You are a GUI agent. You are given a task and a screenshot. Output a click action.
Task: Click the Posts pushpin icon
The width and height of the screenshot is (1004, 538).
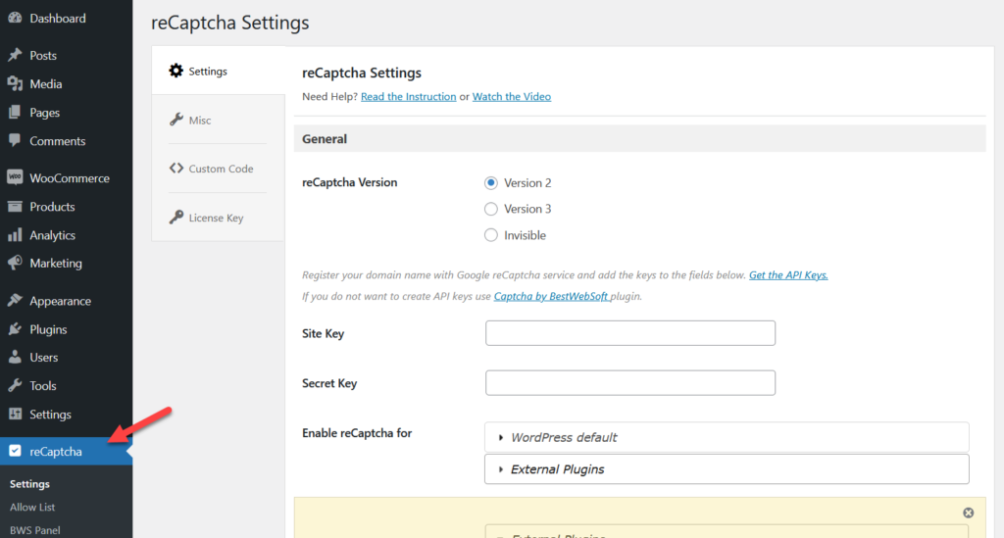click(x=15, y=55)
